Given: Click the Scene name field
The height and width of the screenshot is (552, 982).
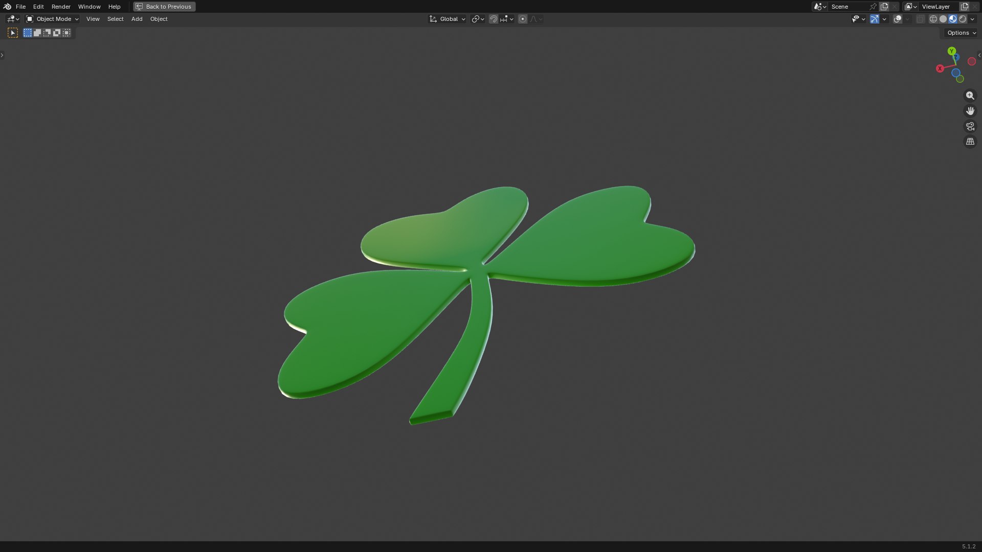Looking at the screenshot, I should pyautogui.click(x=847, y=7).
